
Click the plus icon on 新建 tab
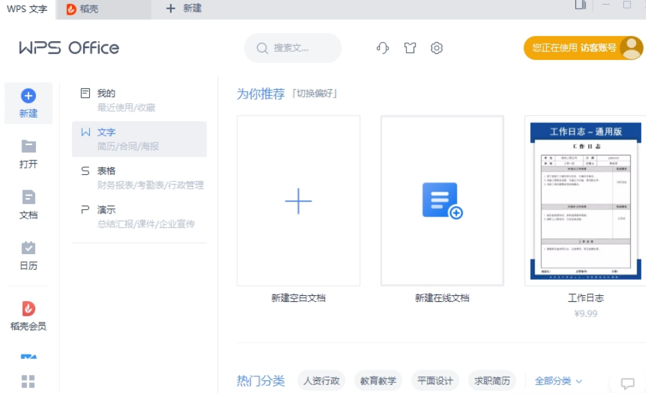click(170, 8)
